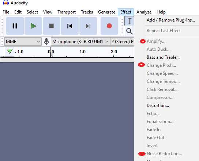The height and width of the screenshot is (161, 199).
Task: Skip to End of the track
Action: click(88, 26)
